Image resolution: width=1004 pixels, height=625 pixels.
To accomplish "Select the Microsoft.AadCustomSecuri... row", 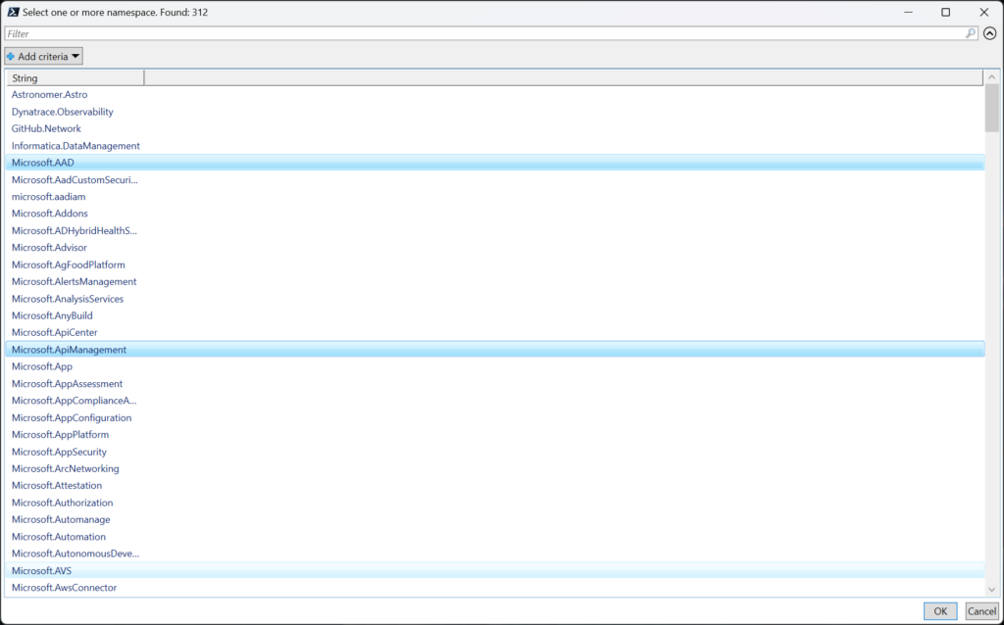I will pyautogui.click(x=495, y=179).
